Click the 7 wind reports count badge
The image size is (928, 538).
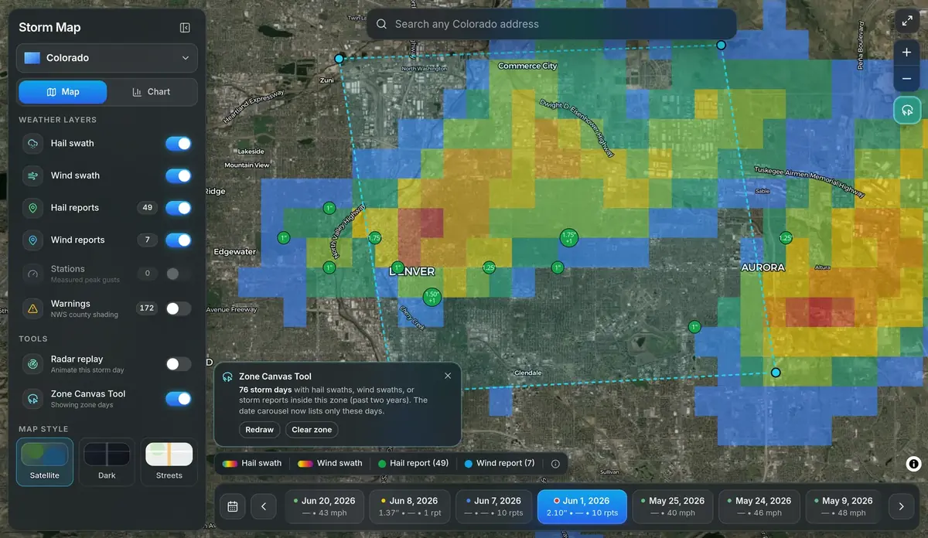[x=147, y=240]
